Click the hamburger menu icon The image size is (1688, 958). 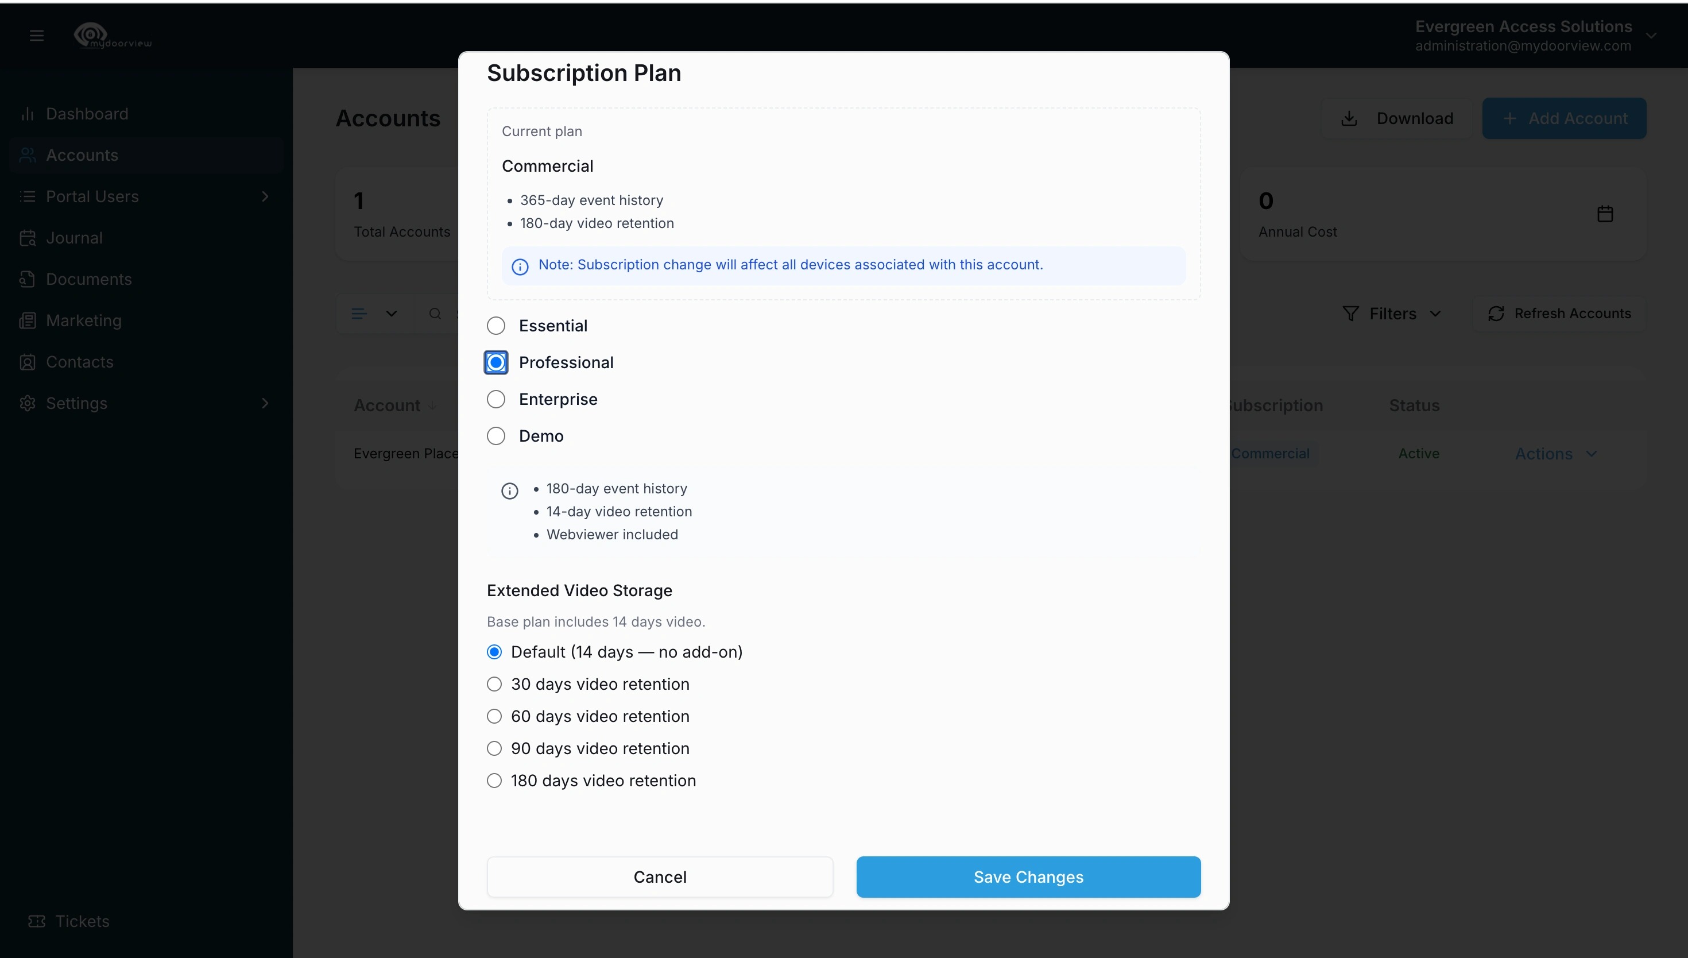pos(37,36)
